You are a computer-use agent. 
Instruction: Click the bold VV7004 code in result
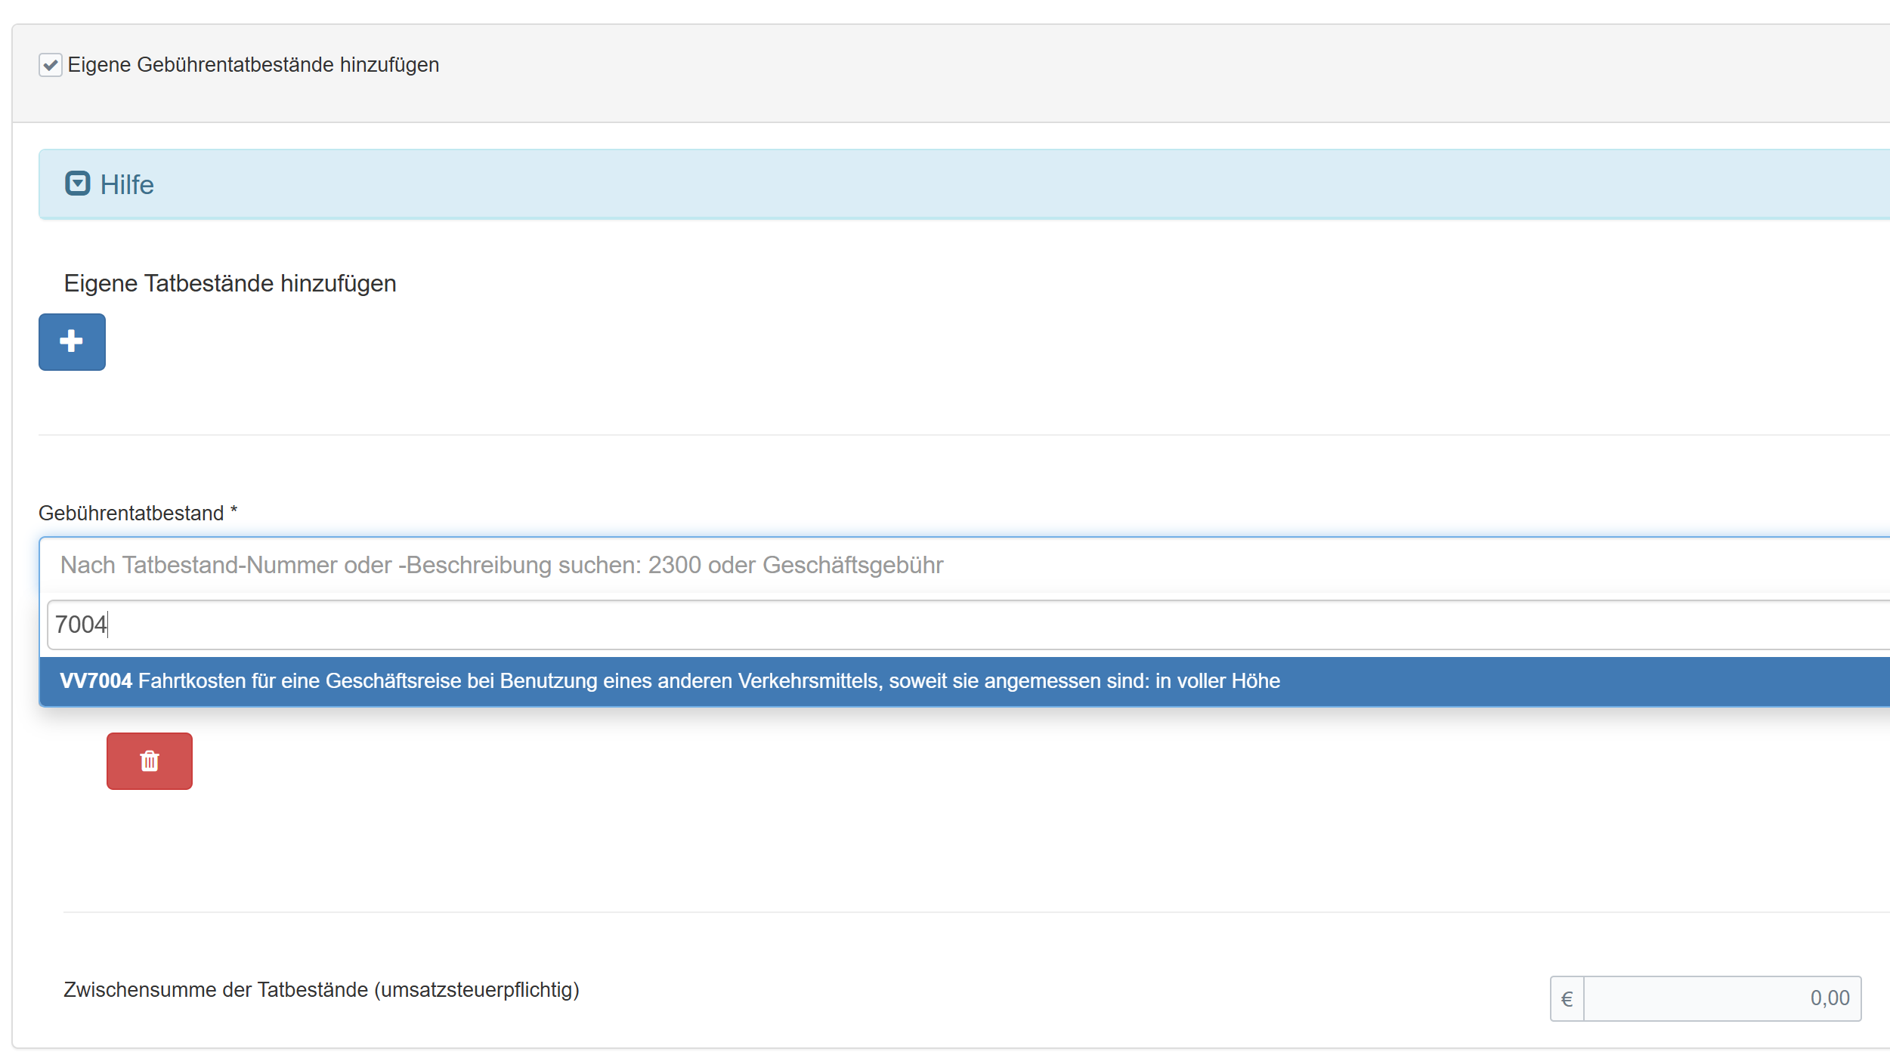(96, 681)
